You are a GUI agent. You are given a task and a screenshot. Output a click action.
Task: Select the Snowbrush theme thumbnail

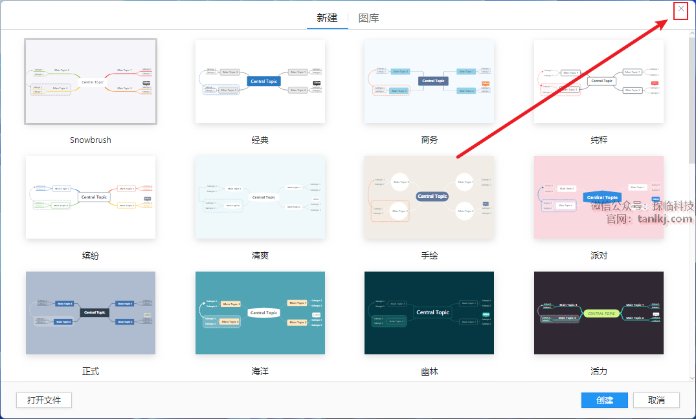pyautogui.click(x=91, y=81)
